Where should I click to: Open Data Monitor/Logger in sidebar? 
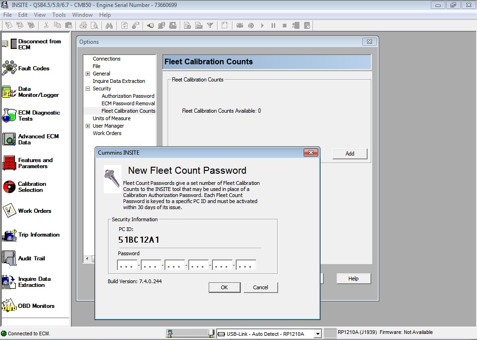[x=30, y=92]
